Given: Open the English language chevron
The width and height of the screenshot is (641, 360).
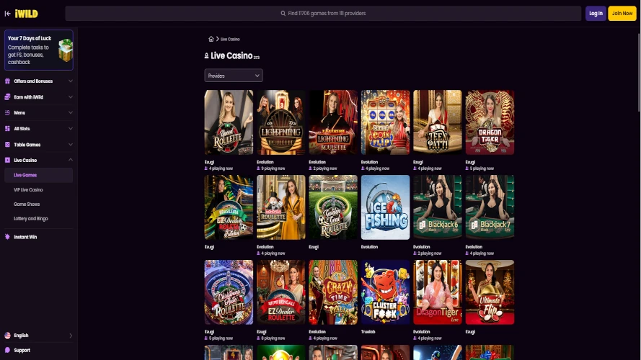Looking at the screenshot, I should tap(71, 336).
